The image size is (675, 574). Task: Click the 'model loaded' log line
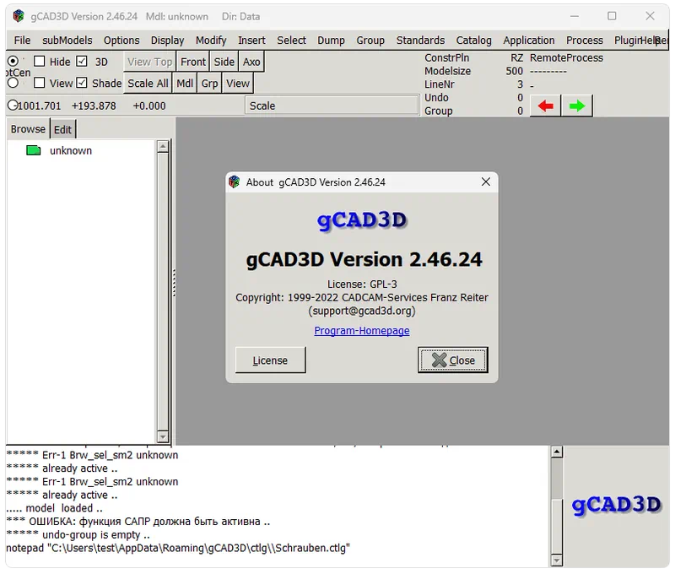tap(54, 507)
